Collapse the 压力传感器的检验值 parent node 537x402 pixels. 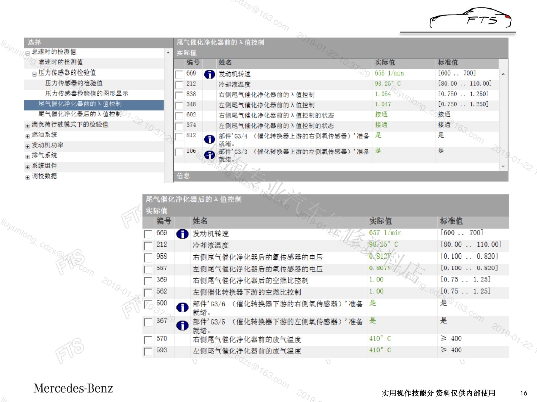tap(34, 74)
